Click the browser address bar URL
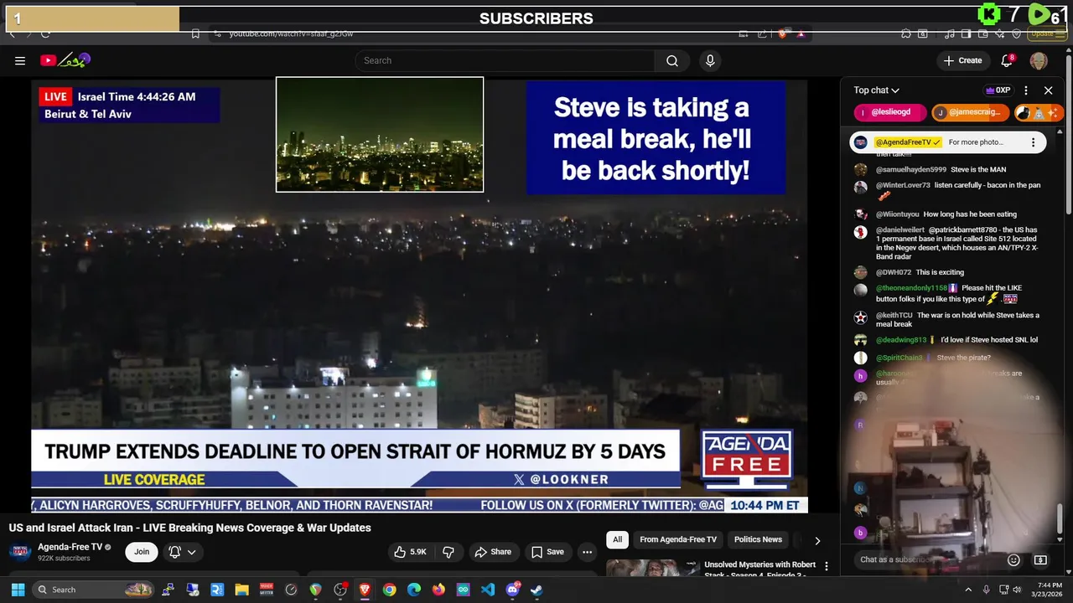Viewport: 1073px width, 603px height. coord(292,33)
